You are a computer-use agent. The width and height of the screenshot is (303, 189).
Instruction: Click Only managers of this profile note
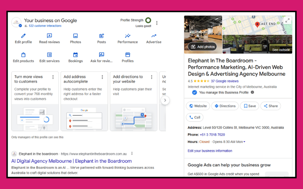tap(37, 137)
